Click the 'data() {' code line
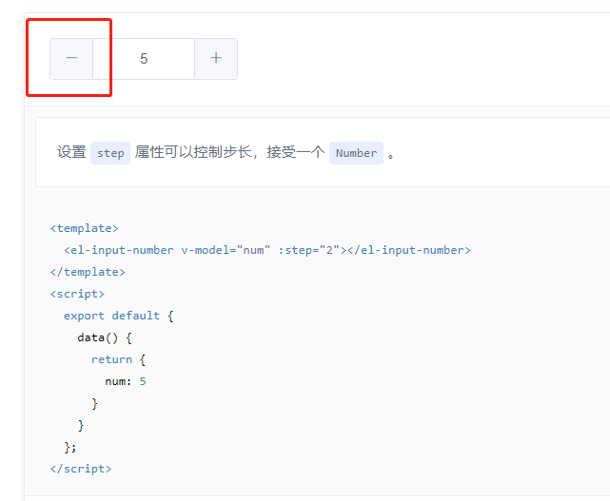The height and width of the screenshot is (501, 610). (x=105, y=337)
